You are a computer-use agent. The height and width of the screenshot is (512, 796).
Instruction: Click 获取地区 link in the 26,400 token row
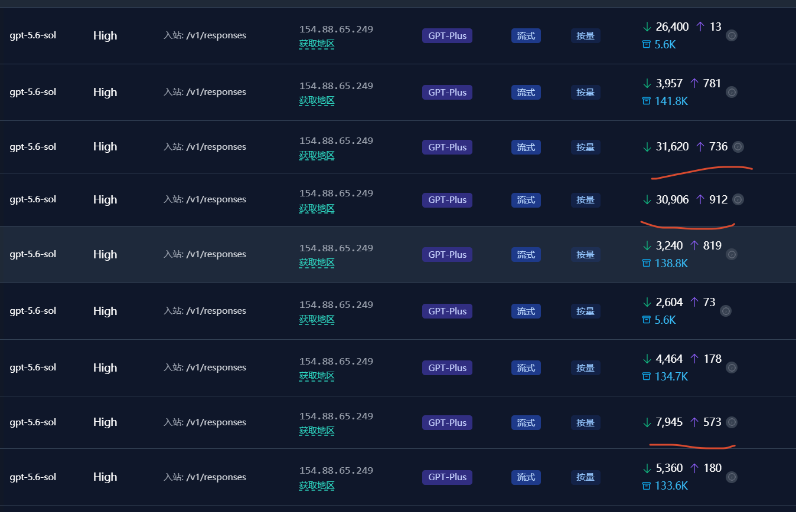[x=317, y=44]
